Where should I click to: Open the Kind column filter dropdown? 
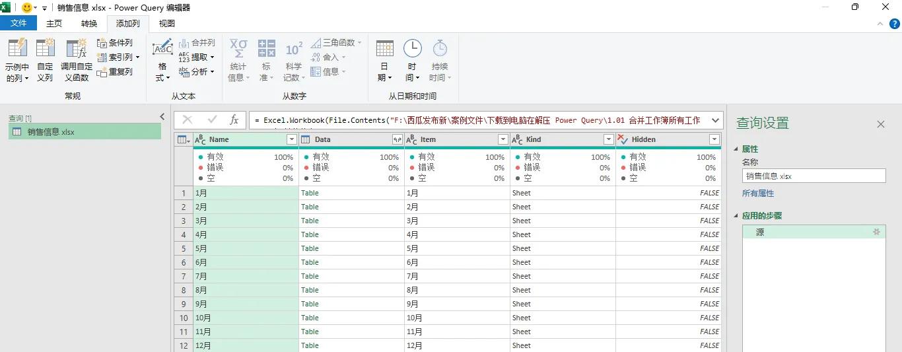609,139
